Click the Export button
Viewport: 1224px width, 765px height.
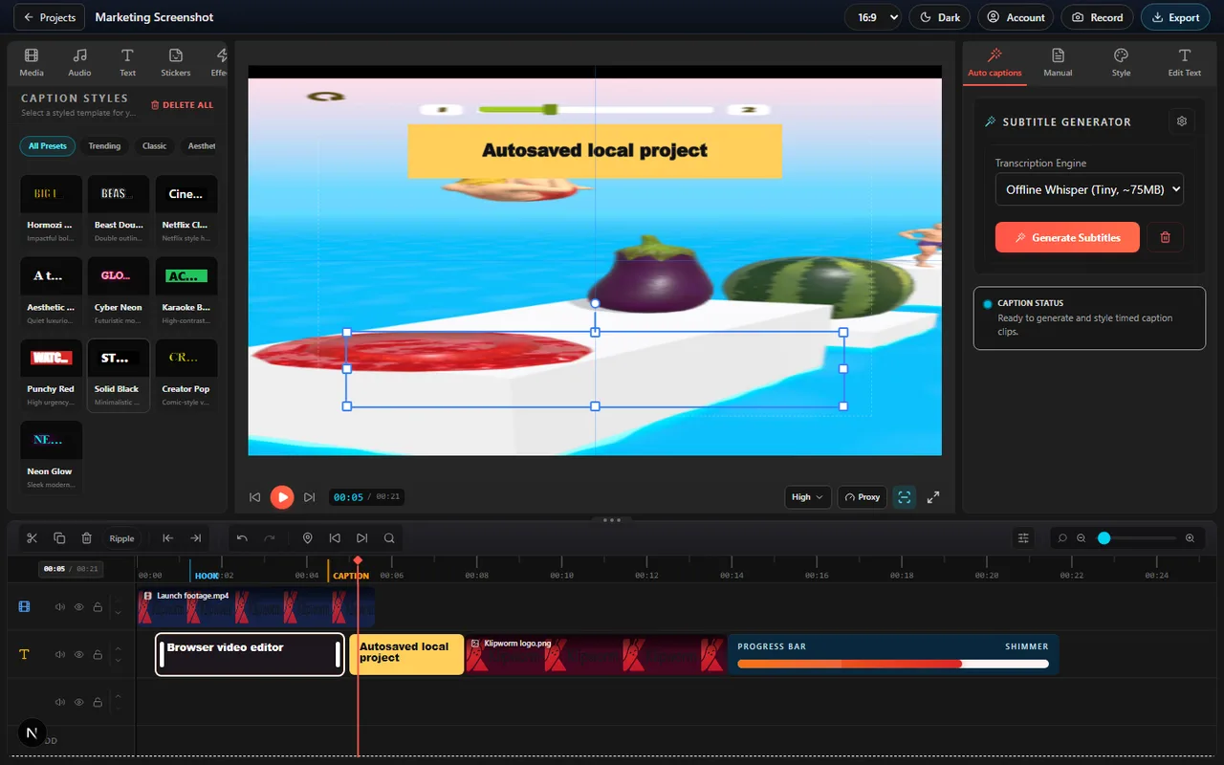1175,17
